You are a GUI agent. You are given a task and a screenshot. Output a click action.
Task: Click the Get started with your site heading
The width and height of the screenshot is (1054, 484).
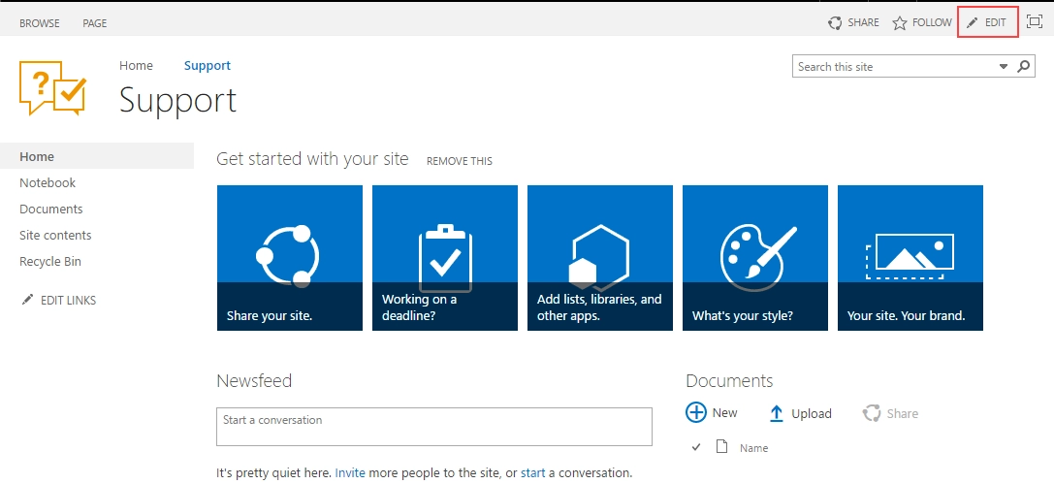click(312, 159)
